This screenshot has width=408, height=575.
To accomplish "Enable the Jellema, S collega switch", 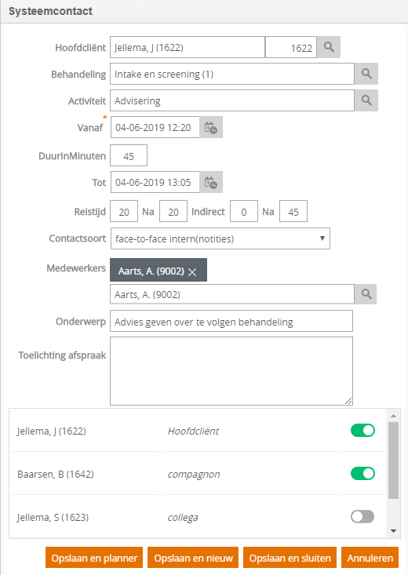I will (362, 517).
